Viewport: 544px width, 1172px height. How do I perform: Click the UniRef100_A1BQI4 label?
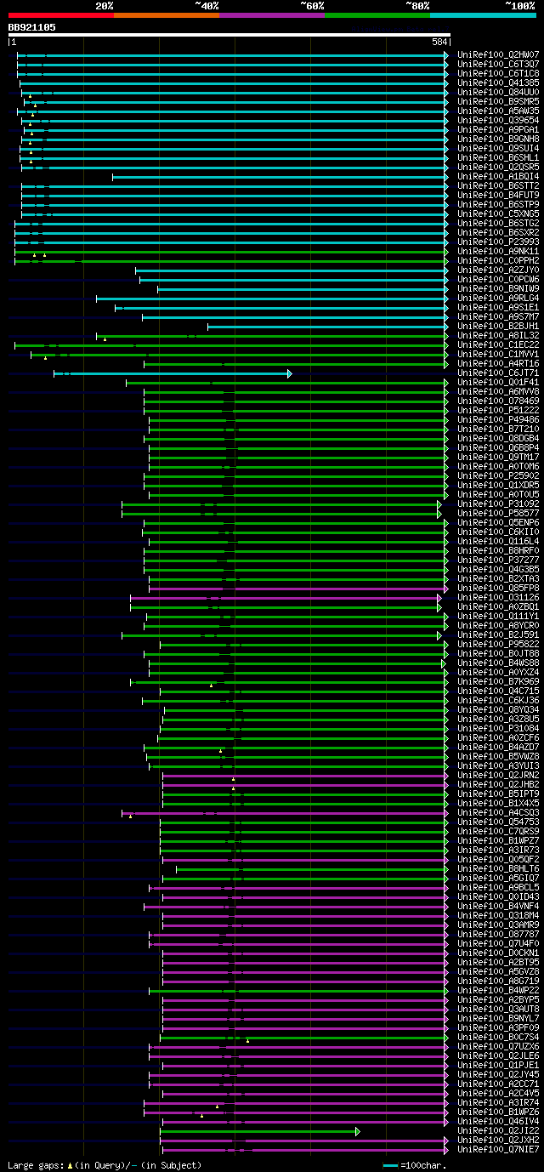(498, 177)
